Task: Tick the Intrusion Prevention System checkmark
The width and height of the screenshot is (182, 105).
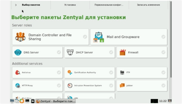Action: click(x=111, y=86)
